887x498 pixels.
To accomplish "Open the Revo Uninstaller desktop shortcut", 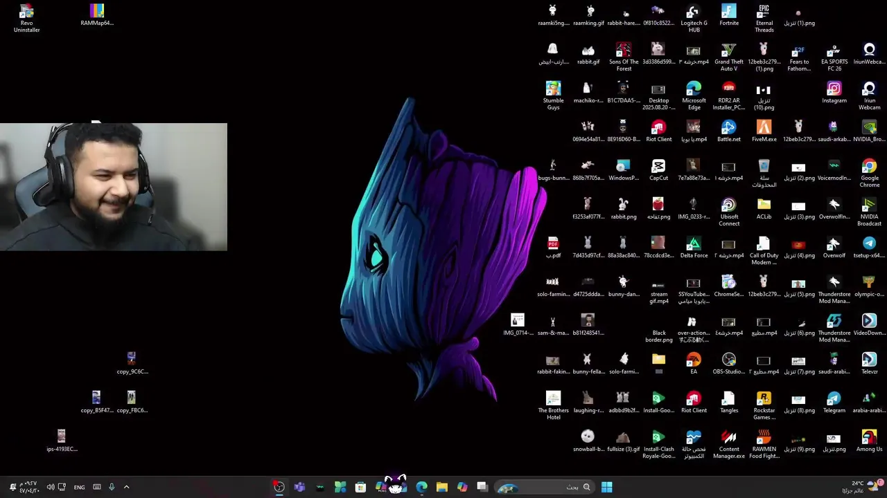I will pyautogui.click(x=26, y=19).
